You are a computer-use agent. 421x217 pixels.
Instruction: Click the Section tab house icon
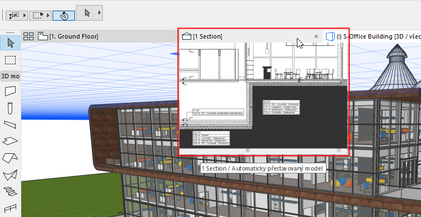click(x=187, y=36)
